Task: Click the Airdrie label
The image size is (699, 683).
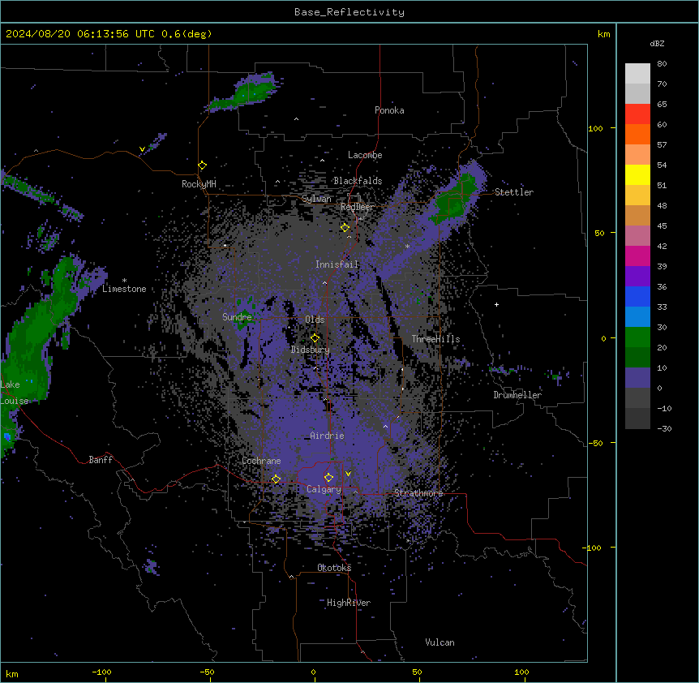Action: coord(328,436)
